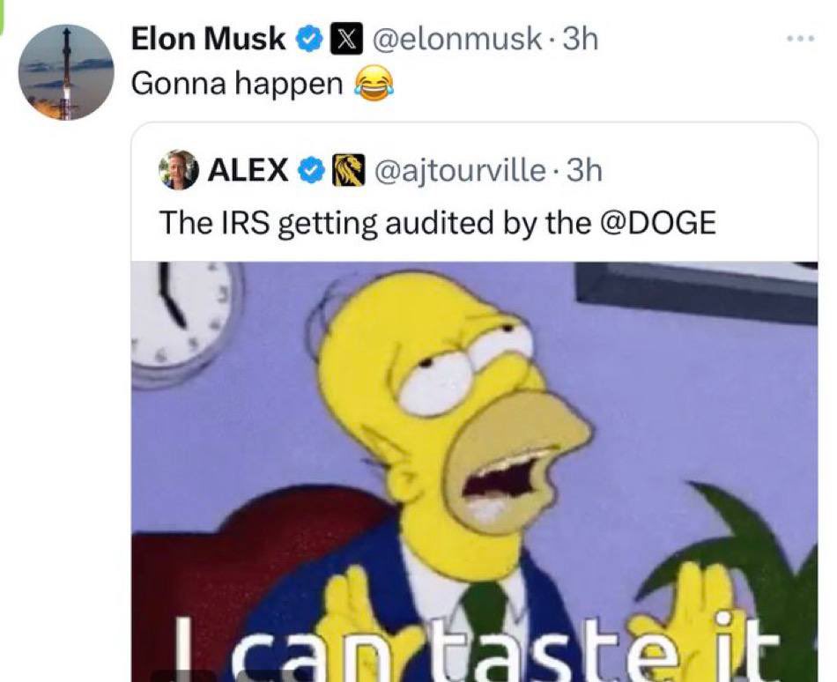Click the ALEX display name
This screenshot has width=837, height=682.
(x=248, y=170)
